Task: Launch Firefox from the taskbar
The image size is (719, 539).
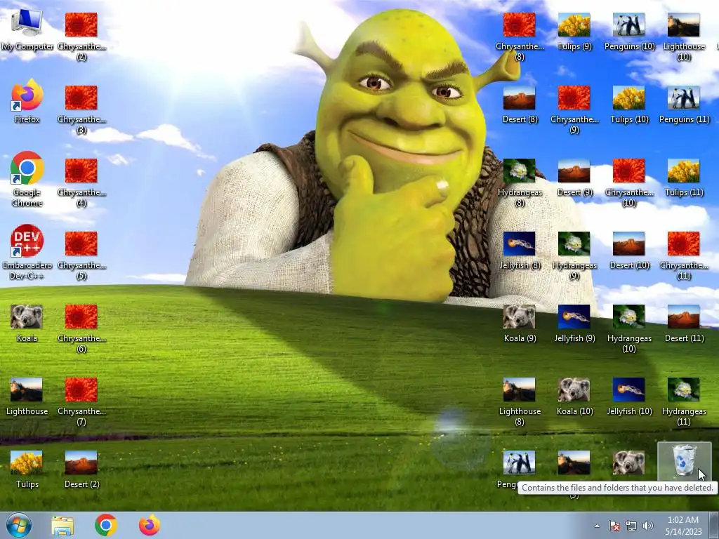Action: [150, 525]
